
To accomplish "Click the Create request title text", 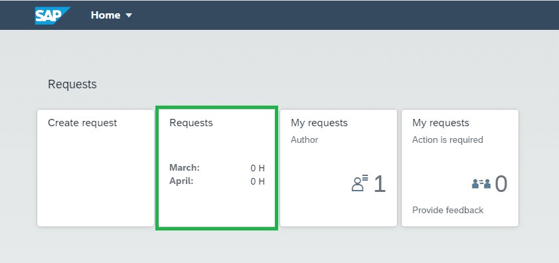I will [x=82, y=123].
